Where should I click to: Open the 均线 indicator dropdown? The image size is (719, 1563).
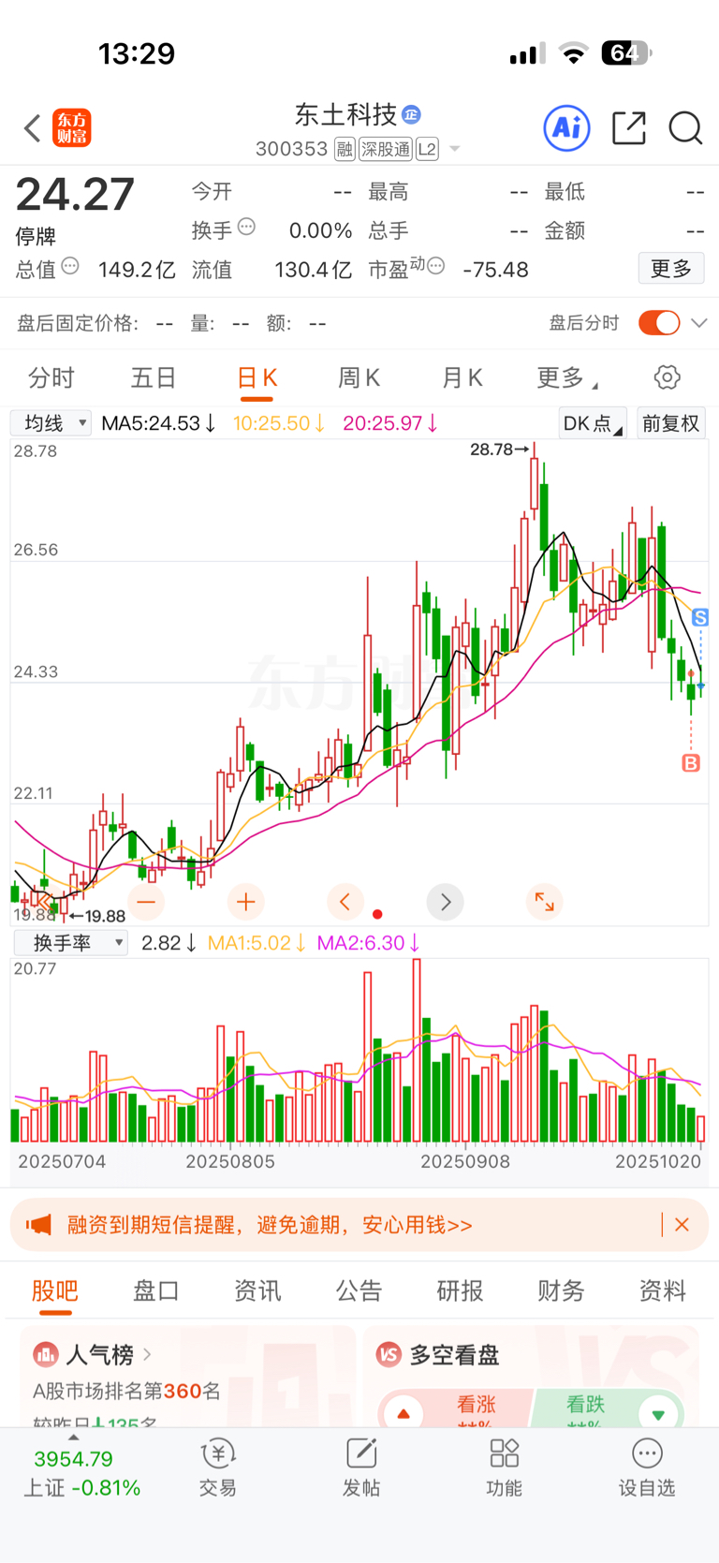51,423
